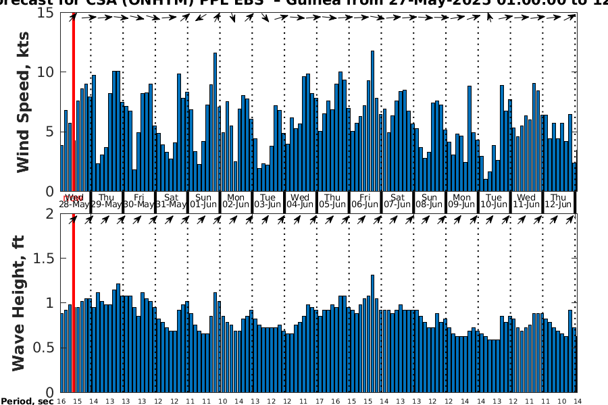Select the Mon 09-Jun date label

tap(461, 200)
